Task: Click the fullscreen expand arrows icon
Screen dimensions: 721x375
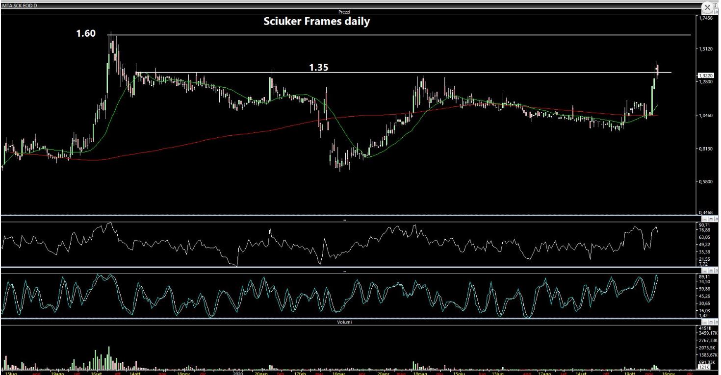Action: [x=707, y=7]
